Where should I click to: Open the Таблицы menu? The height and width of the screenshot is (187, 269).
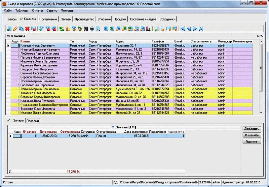click(22, 10)
